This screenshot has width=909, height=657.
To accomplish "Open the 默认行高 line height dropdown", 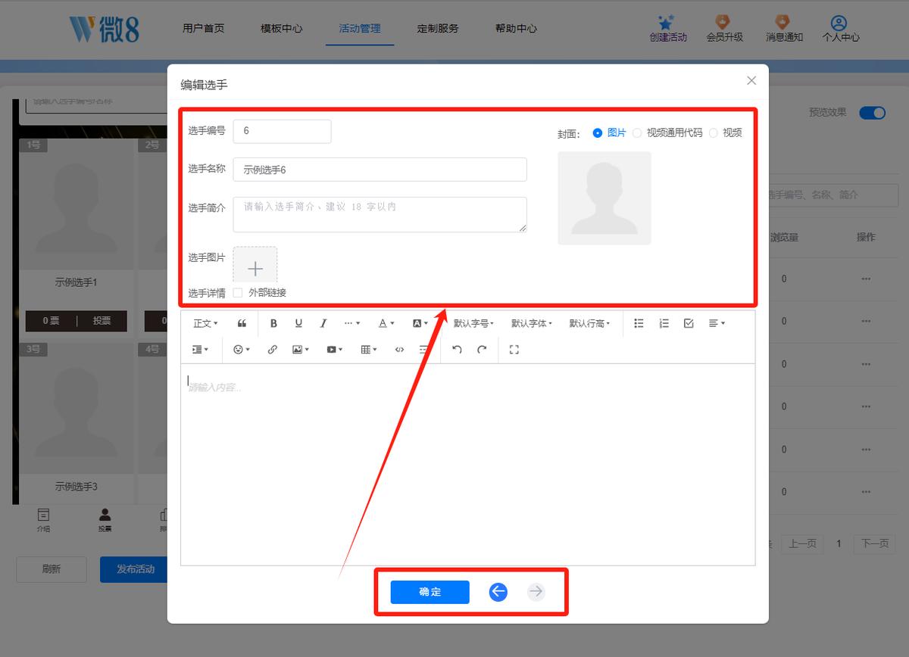I will [x=589, y=323].
